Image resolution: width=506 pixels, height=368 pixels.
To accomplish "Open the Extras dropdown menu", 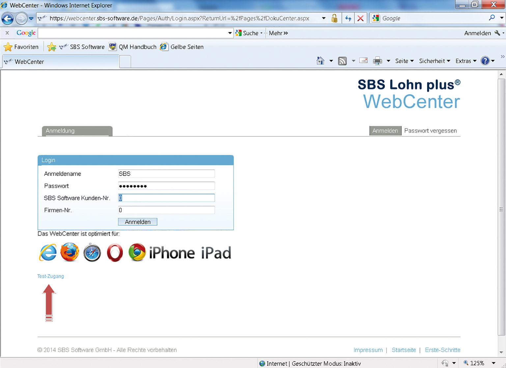I will point(466,61).
